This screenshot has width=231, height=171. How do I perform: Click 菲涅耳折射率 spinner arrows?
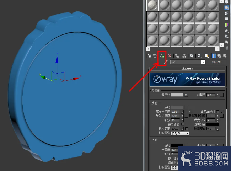pos(217,116)
